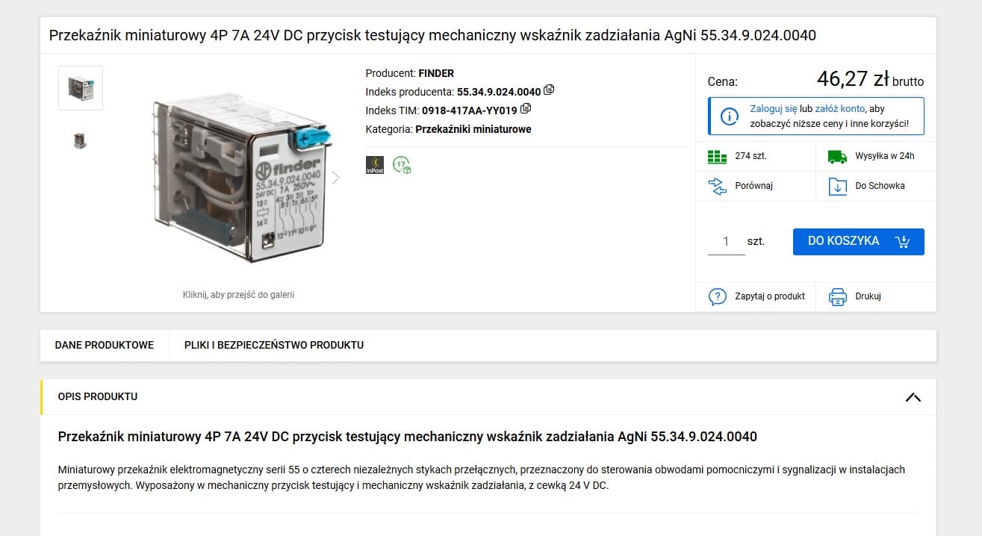982x536 pixels.
Task: Collapse the Opis Produktu section
Action: (x=913, y=397)
